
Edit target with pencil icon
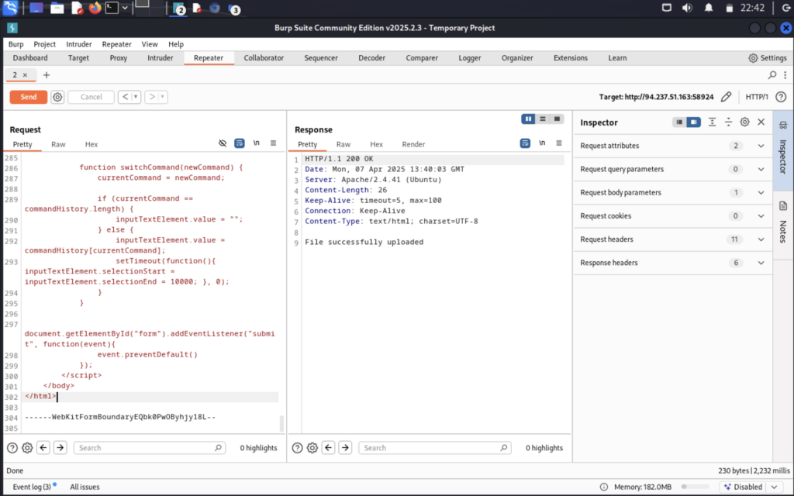pyautogui.click(x=726, y=97)
